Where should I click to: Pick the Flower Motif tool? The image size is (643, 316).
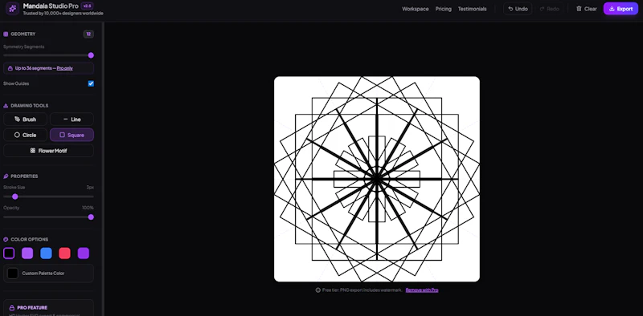coord(48,151)
